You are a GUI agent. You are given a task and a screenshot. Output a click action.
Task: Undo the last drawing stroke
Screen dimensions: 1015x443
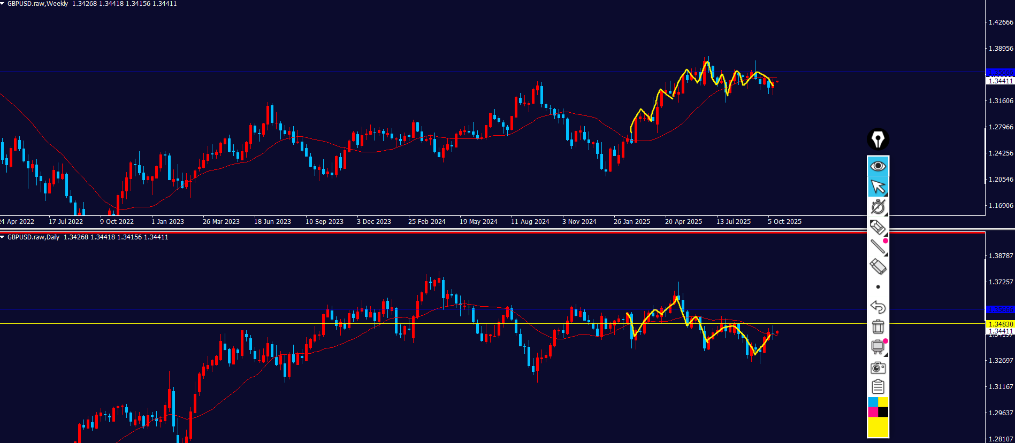coord(877,307)
